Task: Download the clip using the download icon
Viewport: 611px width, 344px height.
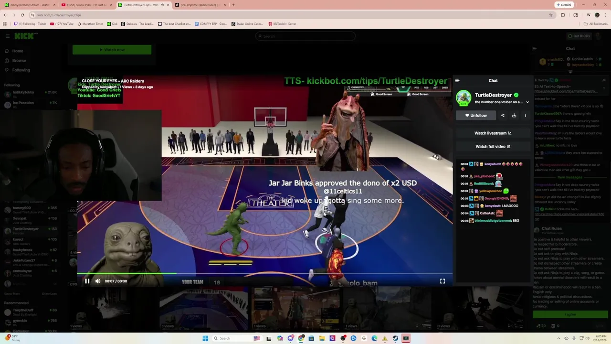Action: [x=514, y=115]
